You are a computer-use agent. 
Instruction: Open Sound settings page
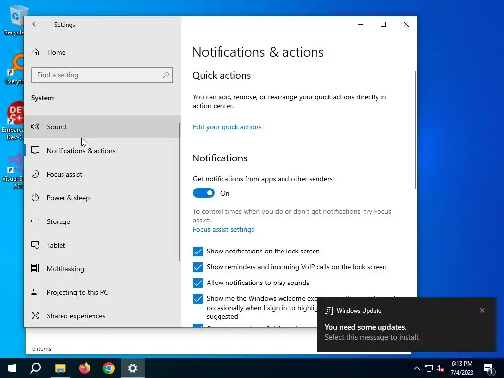point(102,126)
